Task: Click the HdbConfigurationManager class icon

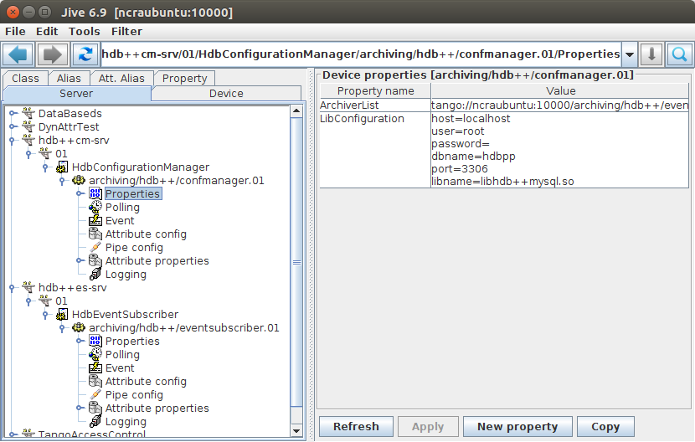Action: (x=62, y=167)
